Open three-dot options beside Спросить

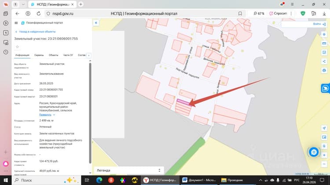click(291, 14)
